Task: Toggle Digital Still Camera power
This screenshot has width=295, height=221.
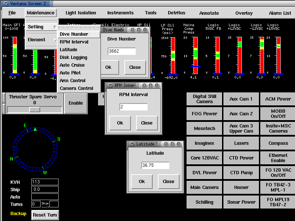Action: coord(204,99)
